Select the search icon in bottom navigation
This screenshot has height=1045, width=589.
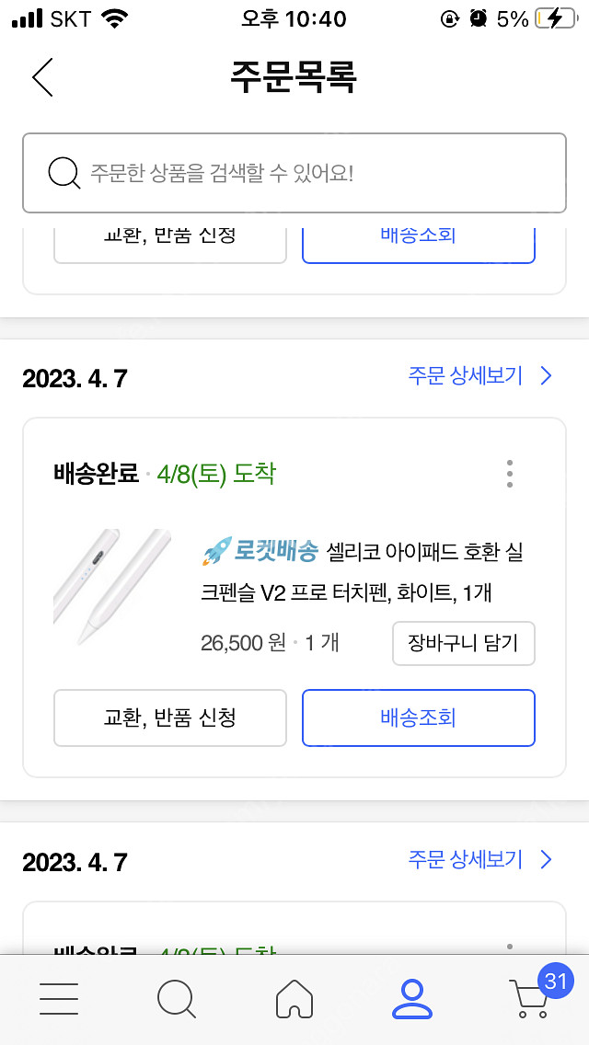point(177,999)
